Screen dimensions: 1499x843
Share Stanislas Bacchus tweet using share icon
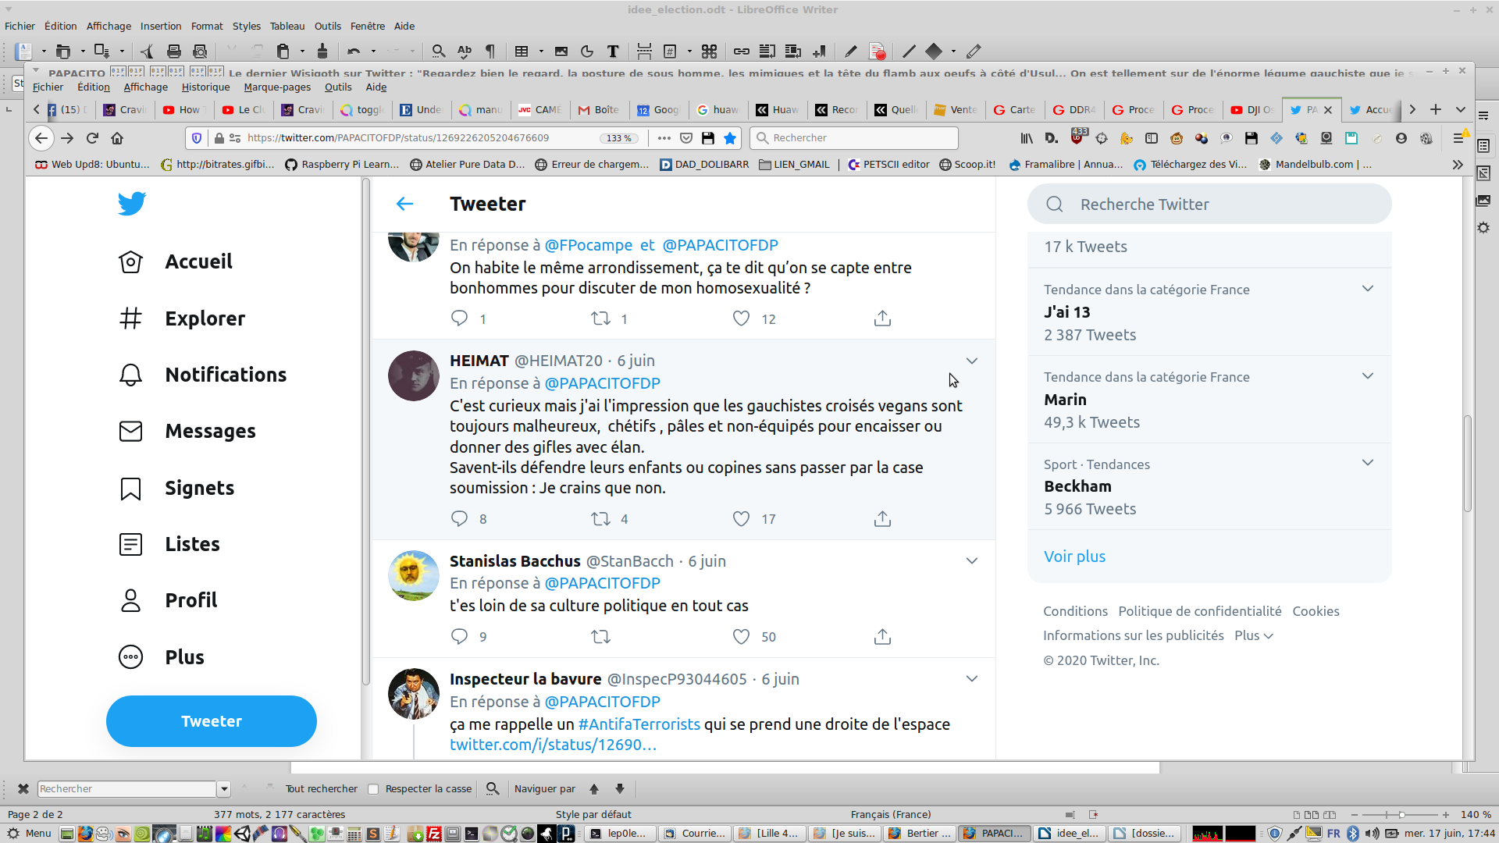click(x=882, y=637)
